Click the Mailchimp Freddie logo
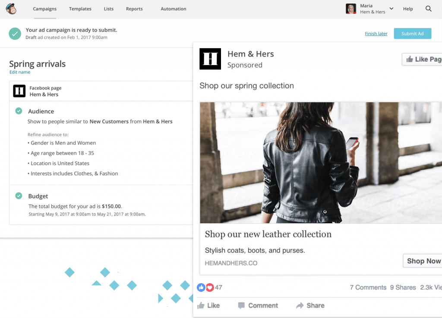Image resolution: width=442 pixels, height=318 pixels. (11, 9)
